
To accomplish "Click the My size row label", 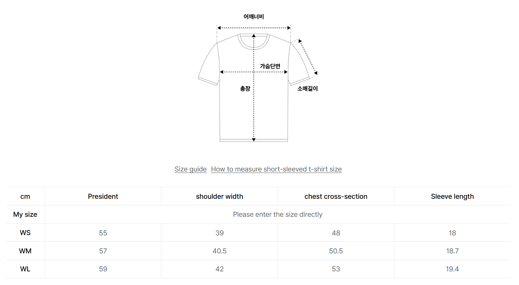I will (x=25, y=214).
